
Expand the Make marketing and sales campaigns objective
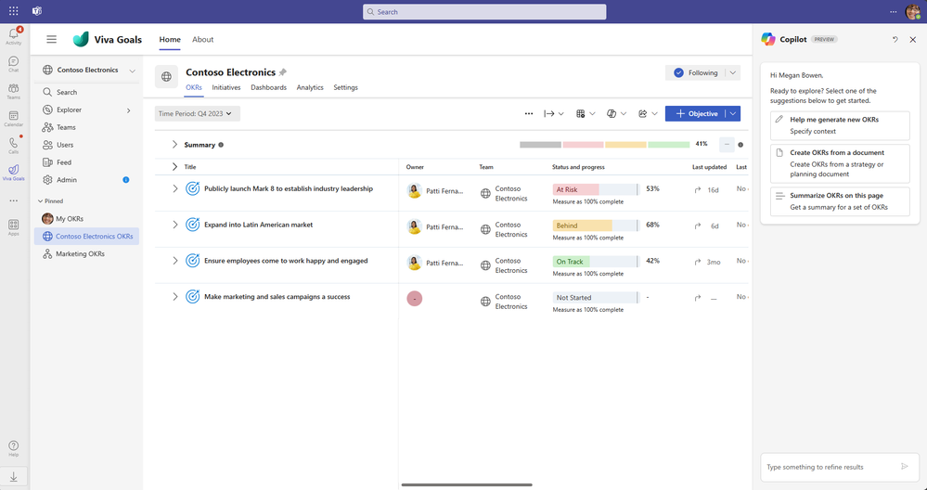pos(175,297)
